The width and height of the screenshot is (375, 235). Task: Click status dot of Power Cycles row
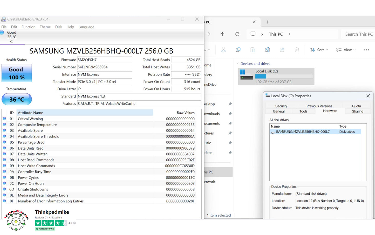pyautogui.click(x=4, y=177)
